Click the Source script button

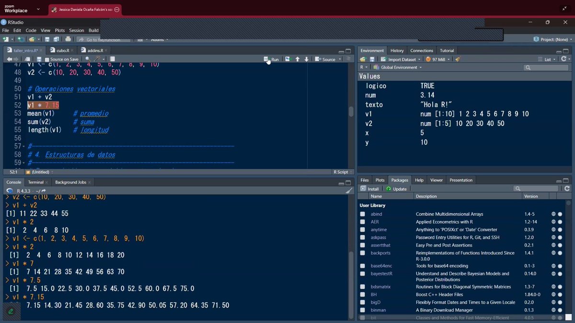tap(325, 59)
